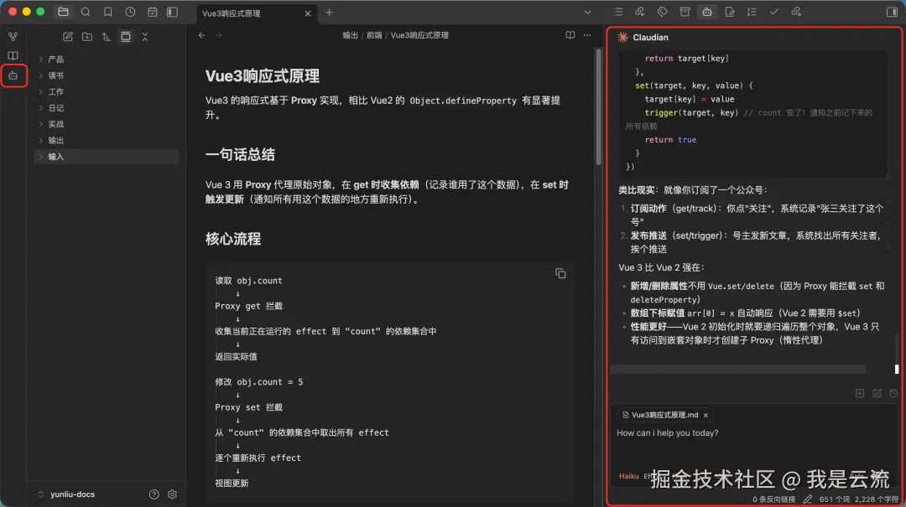Image resolution: width=906 pixels, height=507 pixels.
Task: Navigate back in note history
Action: 201,35
